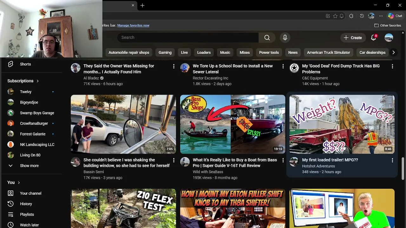
Task: Open Al Bladez channel avatar
Action: 75,68
